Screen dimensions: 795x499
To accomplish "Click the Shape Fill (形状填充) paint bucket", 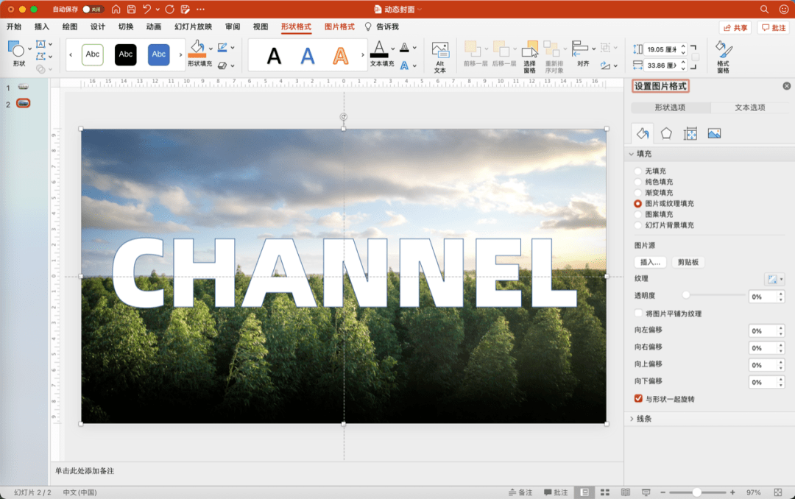I will pyautogui.click(x=197, y=49).
